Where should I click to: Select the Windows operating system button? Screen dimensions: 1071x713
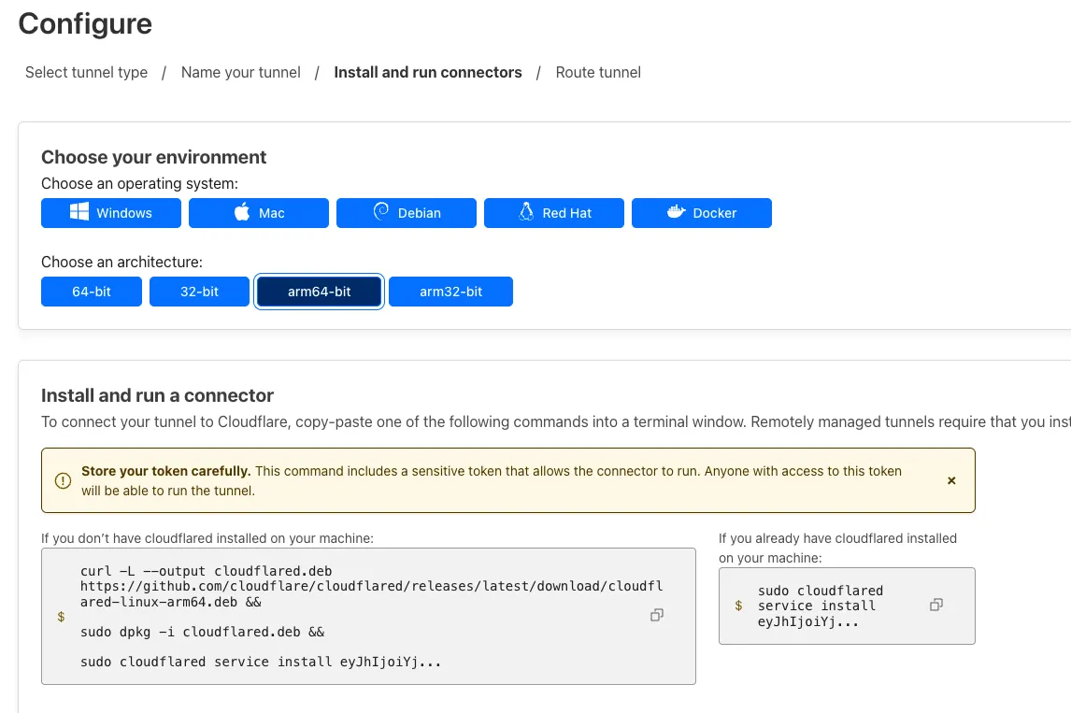pyautogui.click(x=110, y=213)
